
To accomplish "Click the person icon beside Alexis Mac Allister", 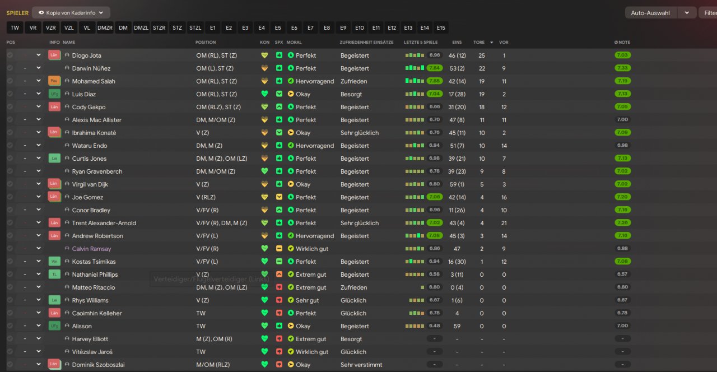I will tap(67, 120).
